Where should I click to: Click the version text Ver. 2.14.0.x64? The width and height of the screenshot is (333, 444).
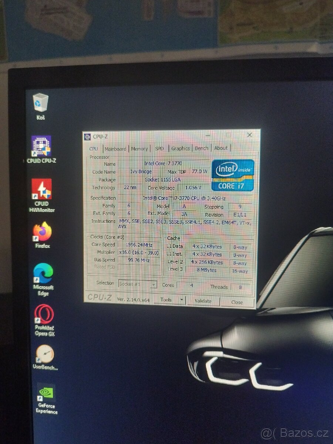pyautogui.click(x=133, y=300)
